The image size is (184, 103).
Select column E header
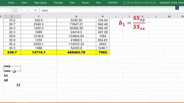pyautogui.click(x=12, y=17)
